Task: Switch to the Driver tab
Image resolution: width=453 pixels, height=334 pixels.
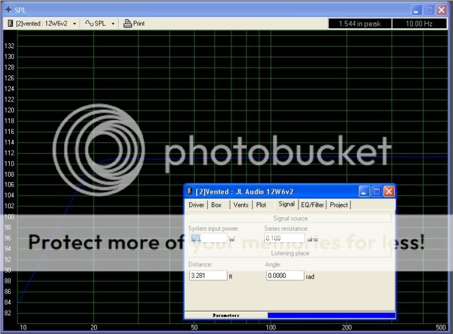Action: [x=196, y=205]
